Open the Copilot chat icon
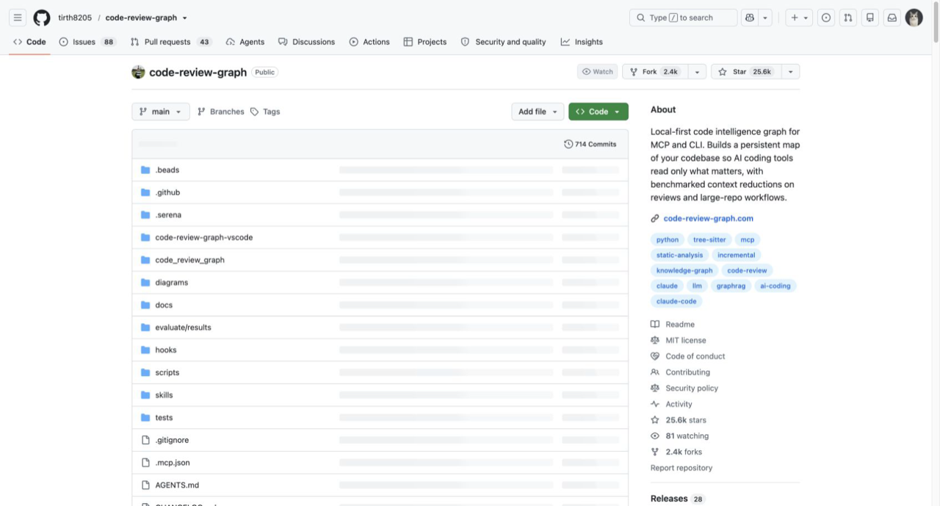This screenshot has height=506, width=940. pos(750,18)
